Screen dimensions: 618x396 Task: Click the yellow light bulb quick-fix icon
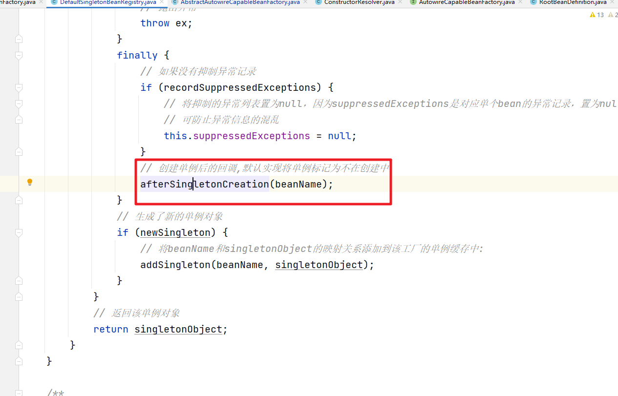[x=30, y=183]
